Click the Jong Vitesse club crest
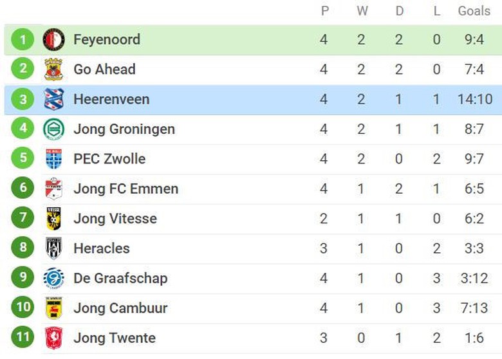Viewport: 502px width, 359px height. point(53,219)
